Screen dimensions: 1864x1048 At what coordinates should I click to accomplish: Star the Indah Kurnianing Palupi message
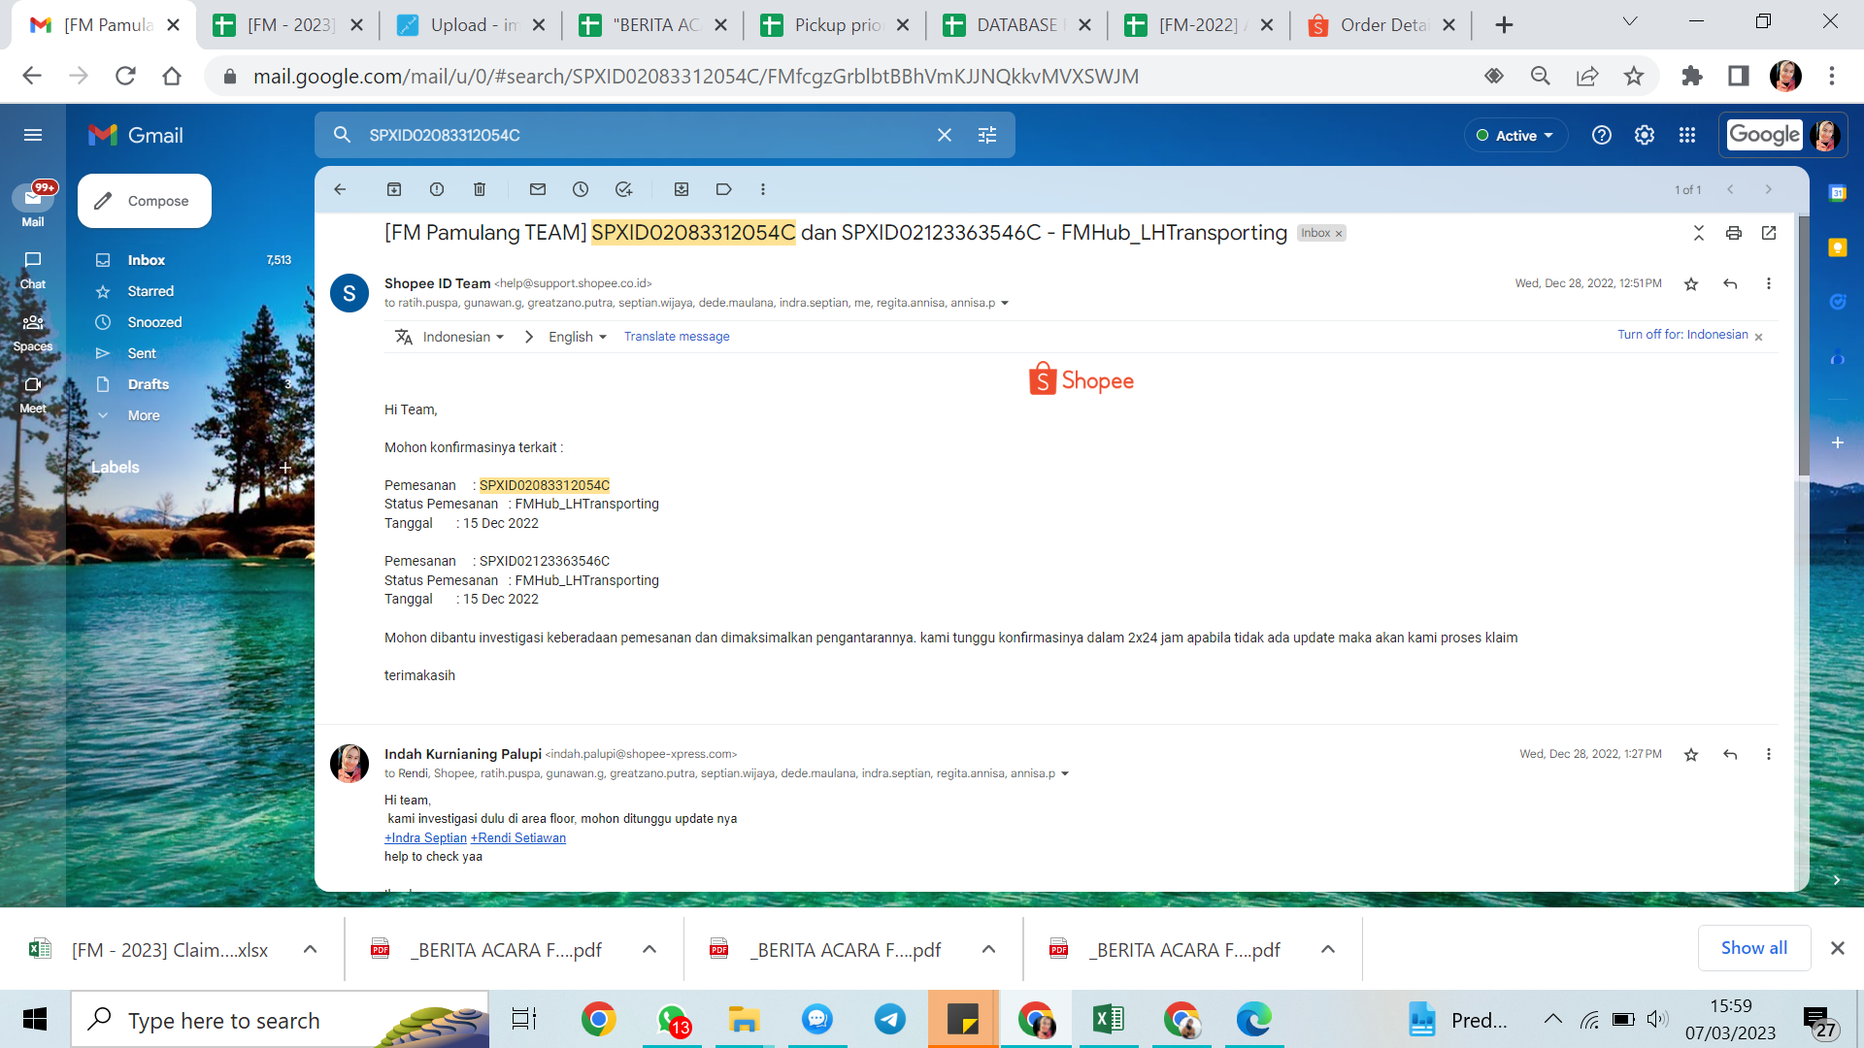[1691, 754]
